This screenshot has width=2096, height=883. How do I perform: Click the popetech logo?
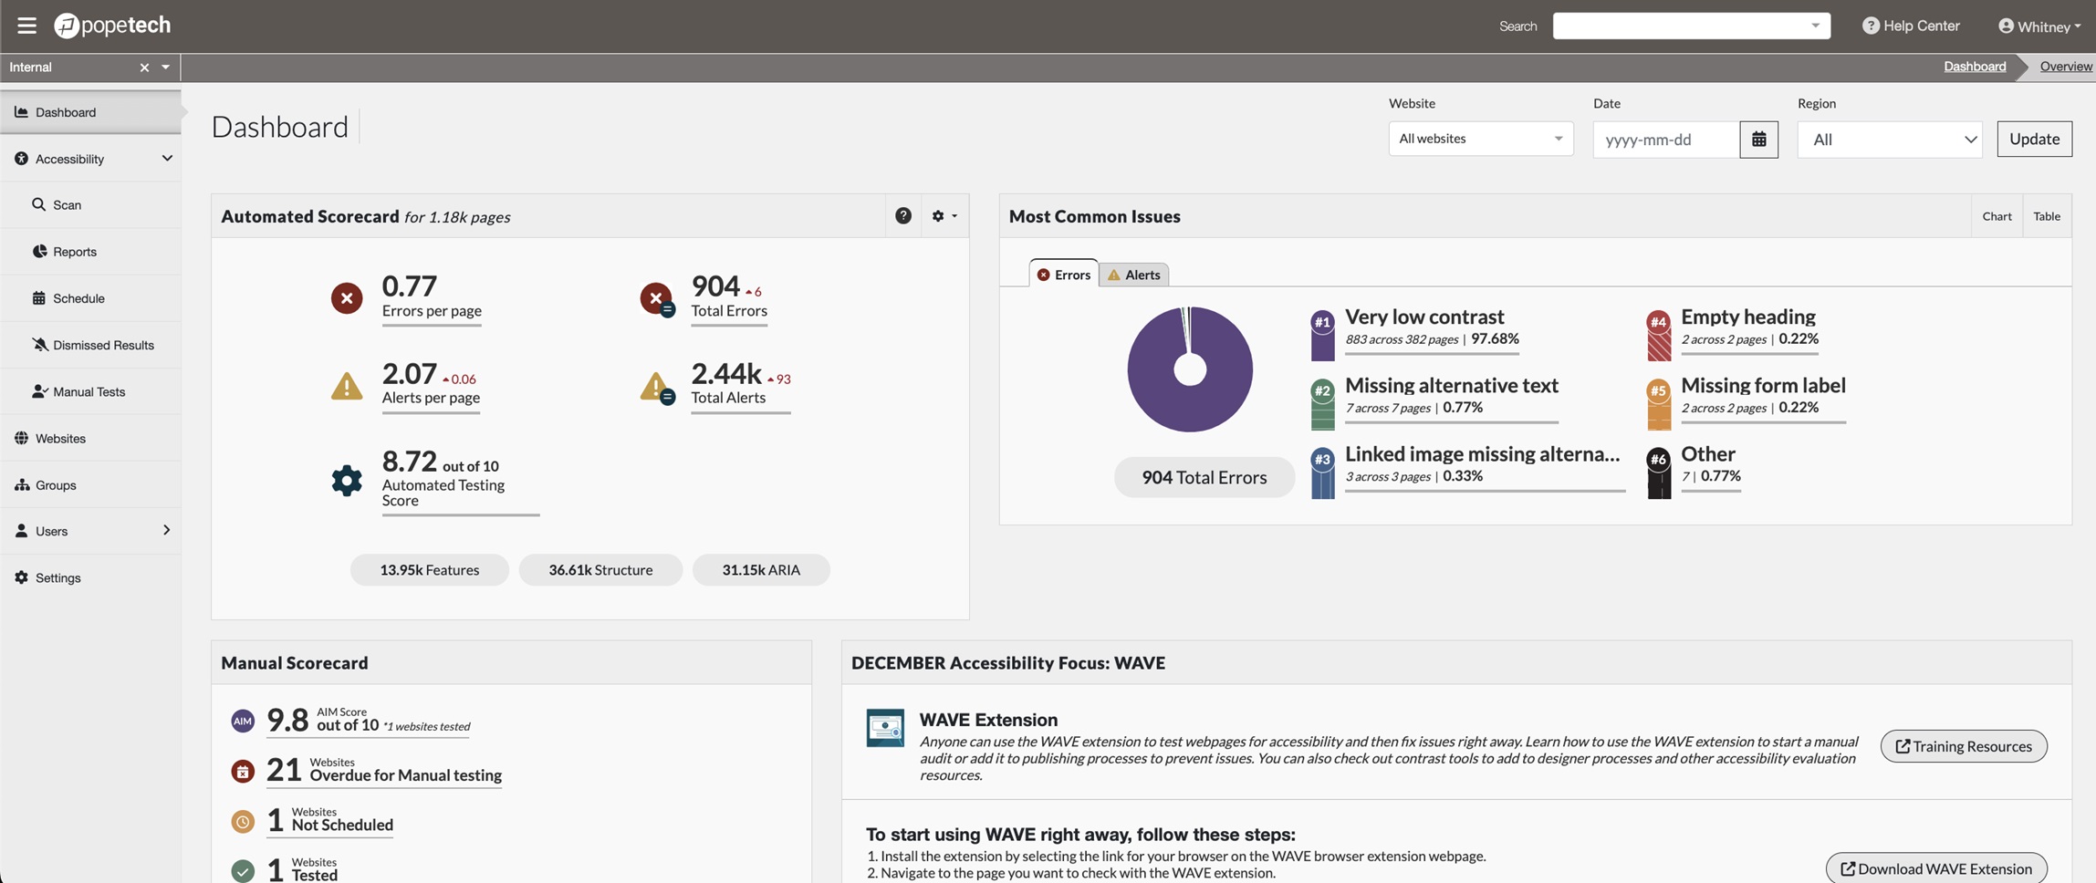[112, 26]
